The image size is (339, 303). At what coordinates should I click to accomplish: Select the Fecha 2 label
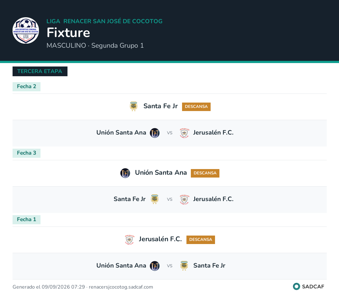coord(26,87)
